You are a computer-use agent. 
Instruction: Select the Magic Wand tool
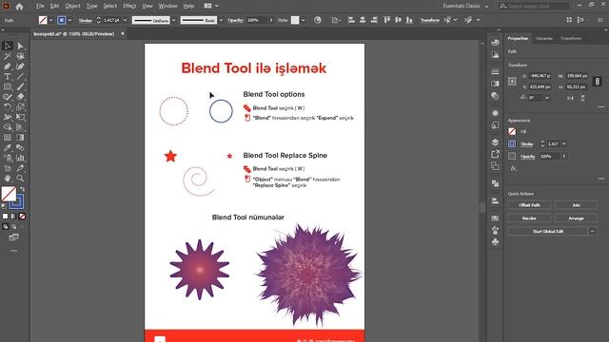[8, 56]
